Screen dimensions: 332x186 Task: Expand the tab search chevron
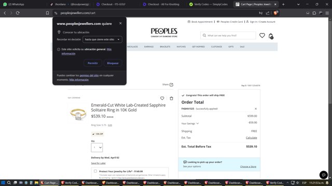[298, 4]
